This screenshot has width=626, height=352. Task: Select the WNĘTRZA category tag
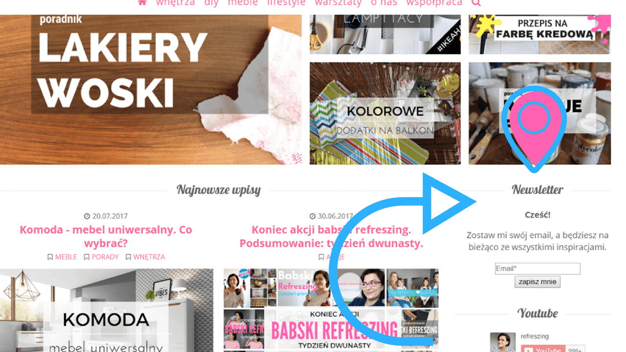(145, 257)
